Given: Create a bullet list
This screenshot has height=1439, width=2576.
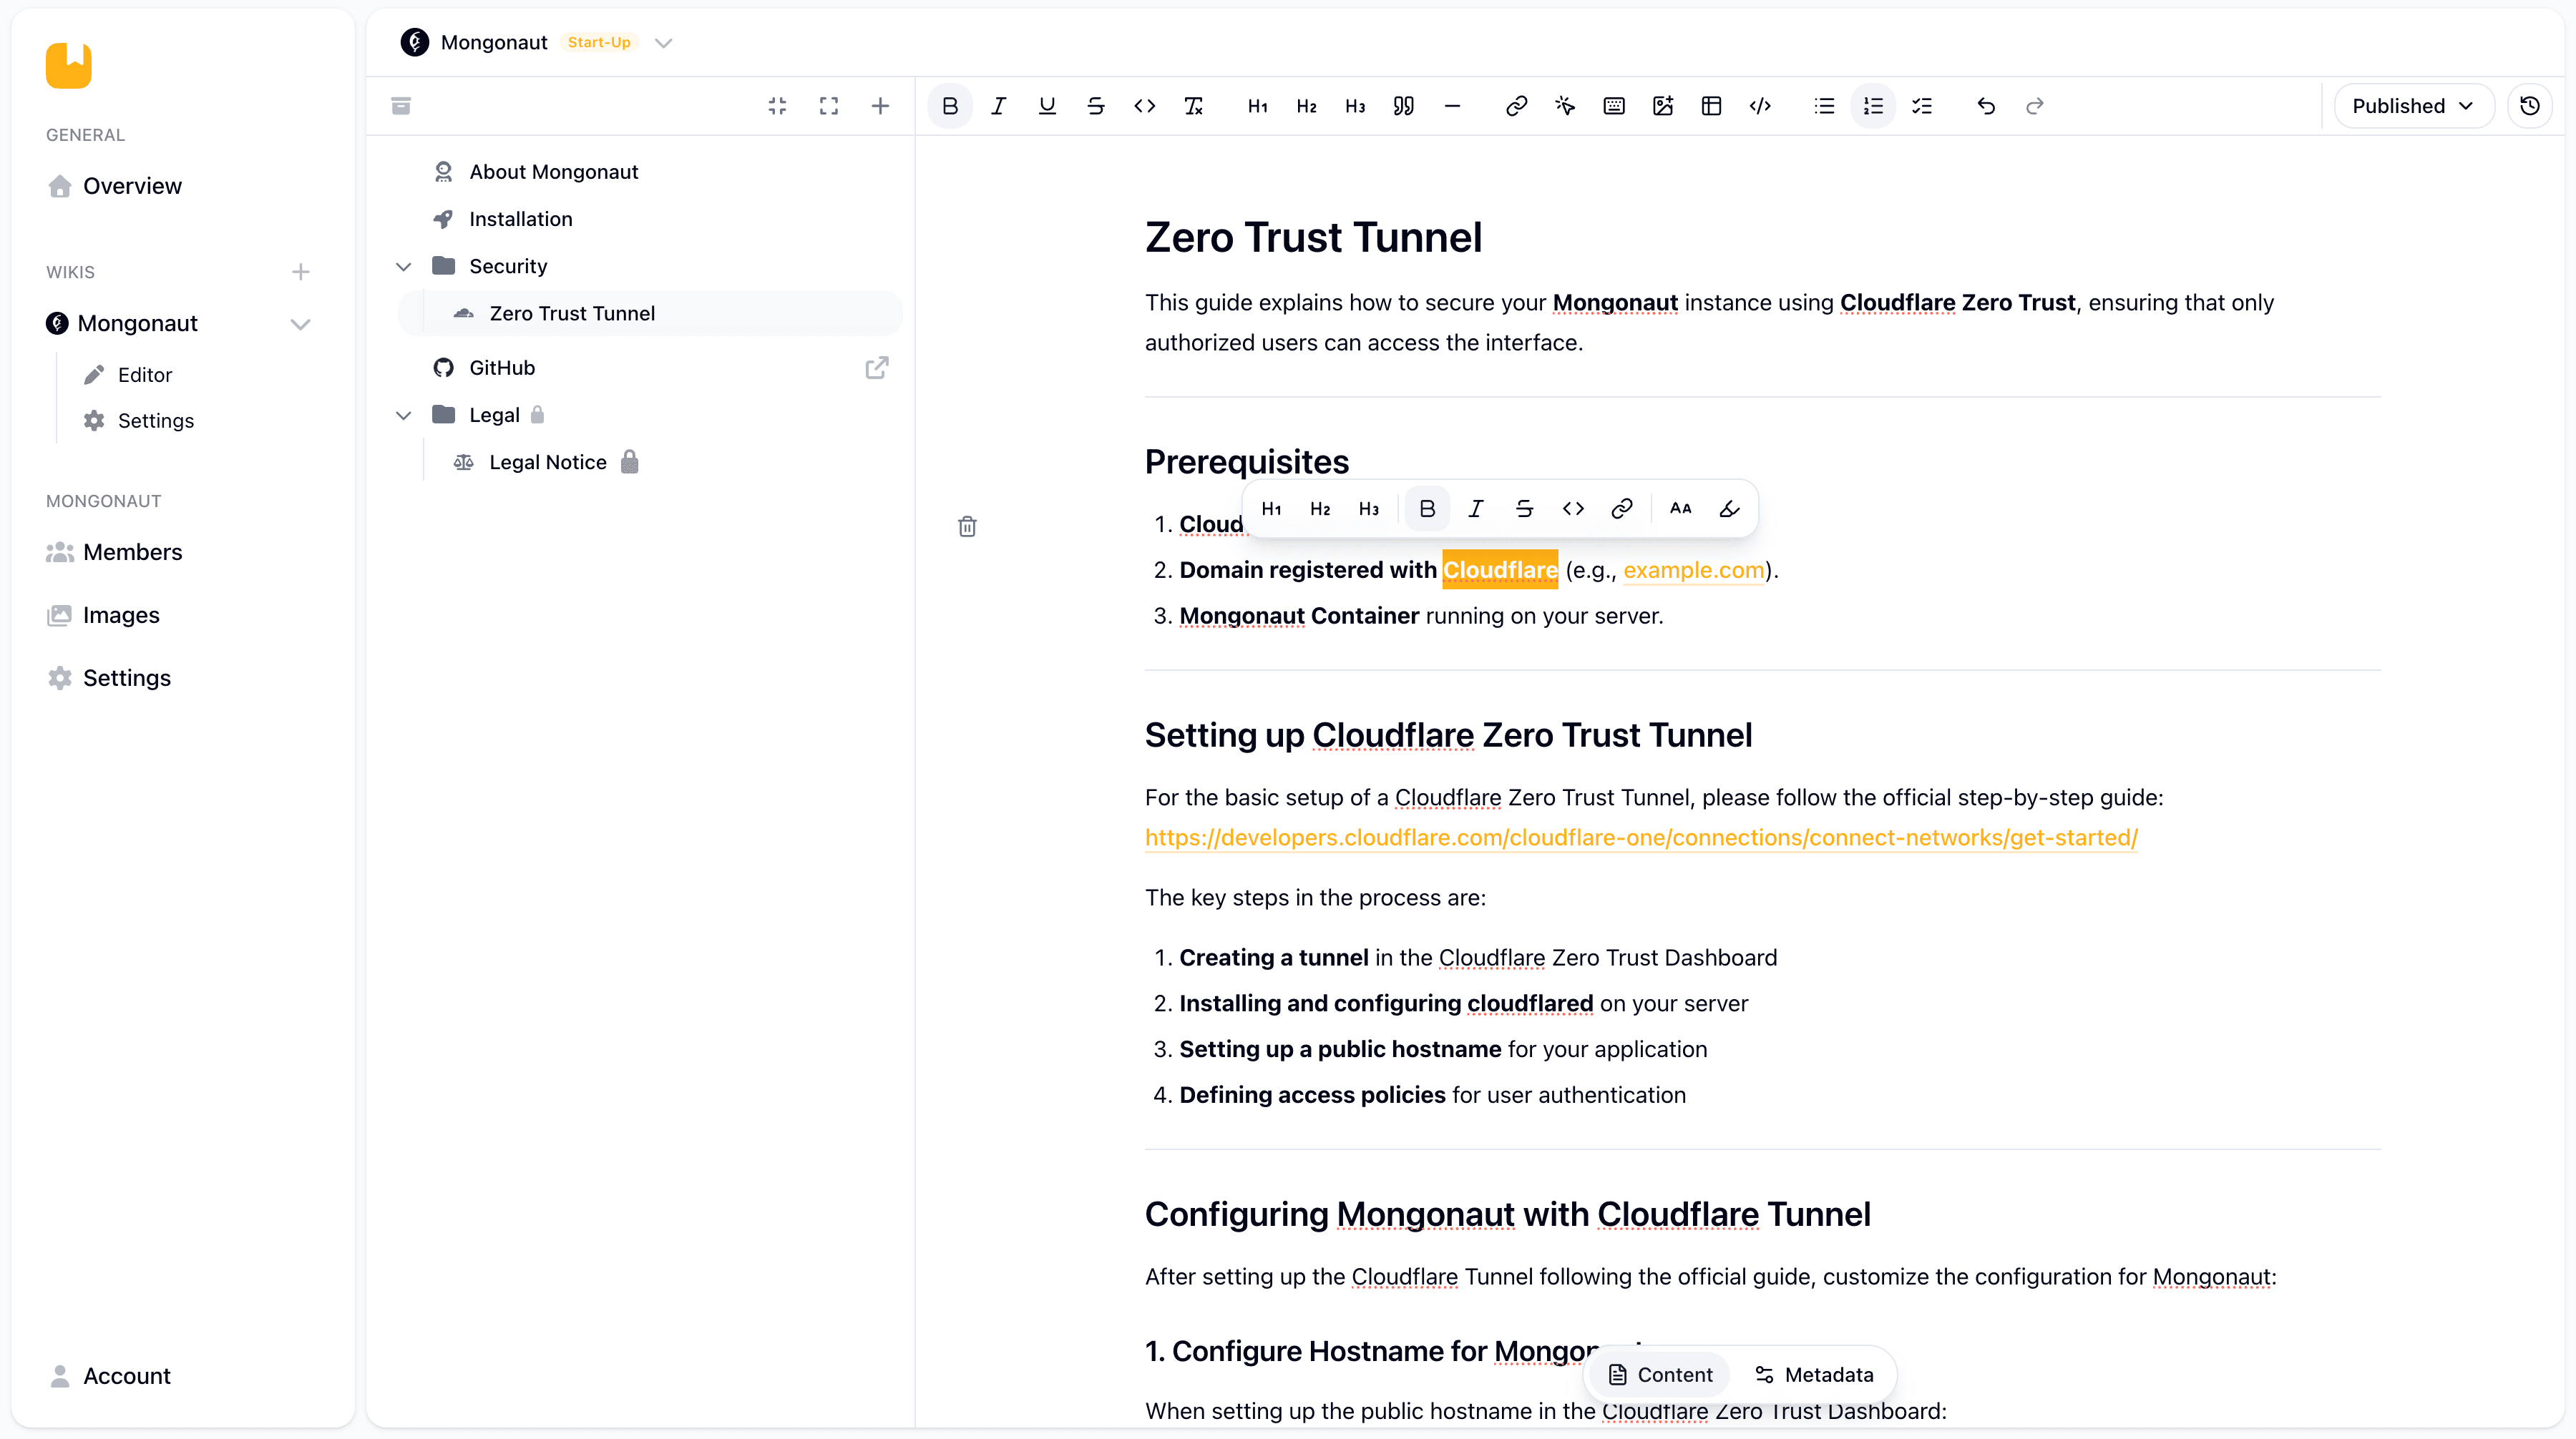Looking at the screenshot, I should click(1824, 106).
